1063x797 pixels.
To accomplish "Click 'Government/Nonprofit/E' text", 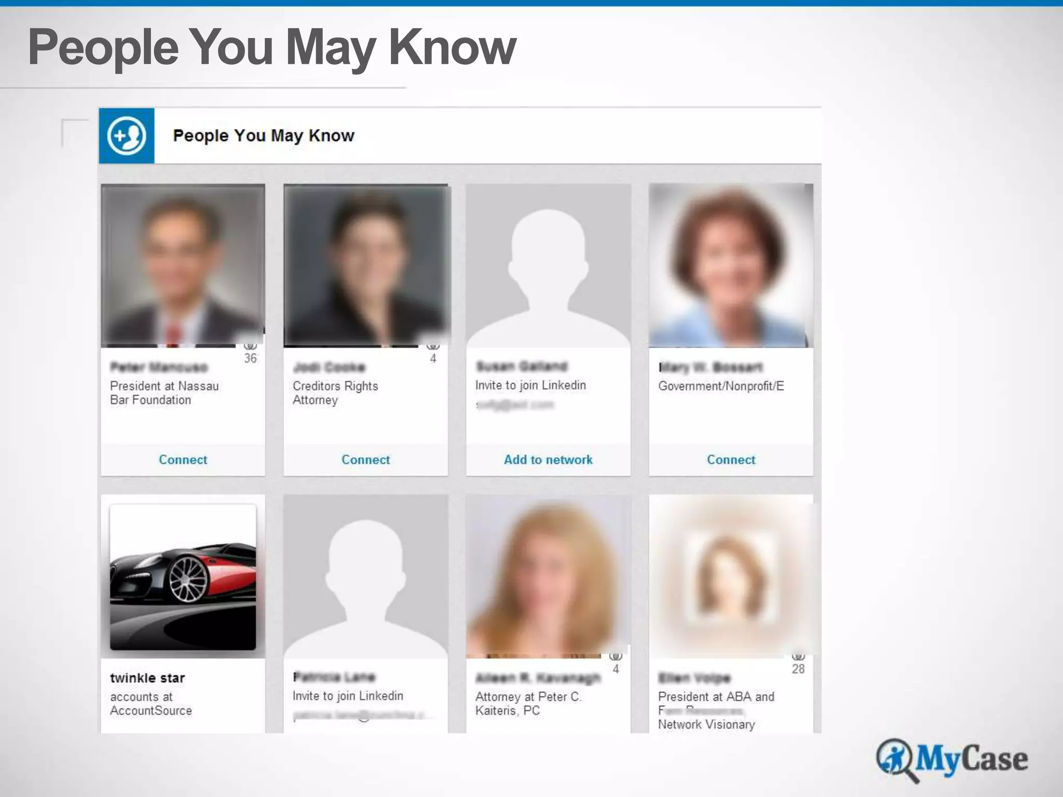I will coord(721,386).
